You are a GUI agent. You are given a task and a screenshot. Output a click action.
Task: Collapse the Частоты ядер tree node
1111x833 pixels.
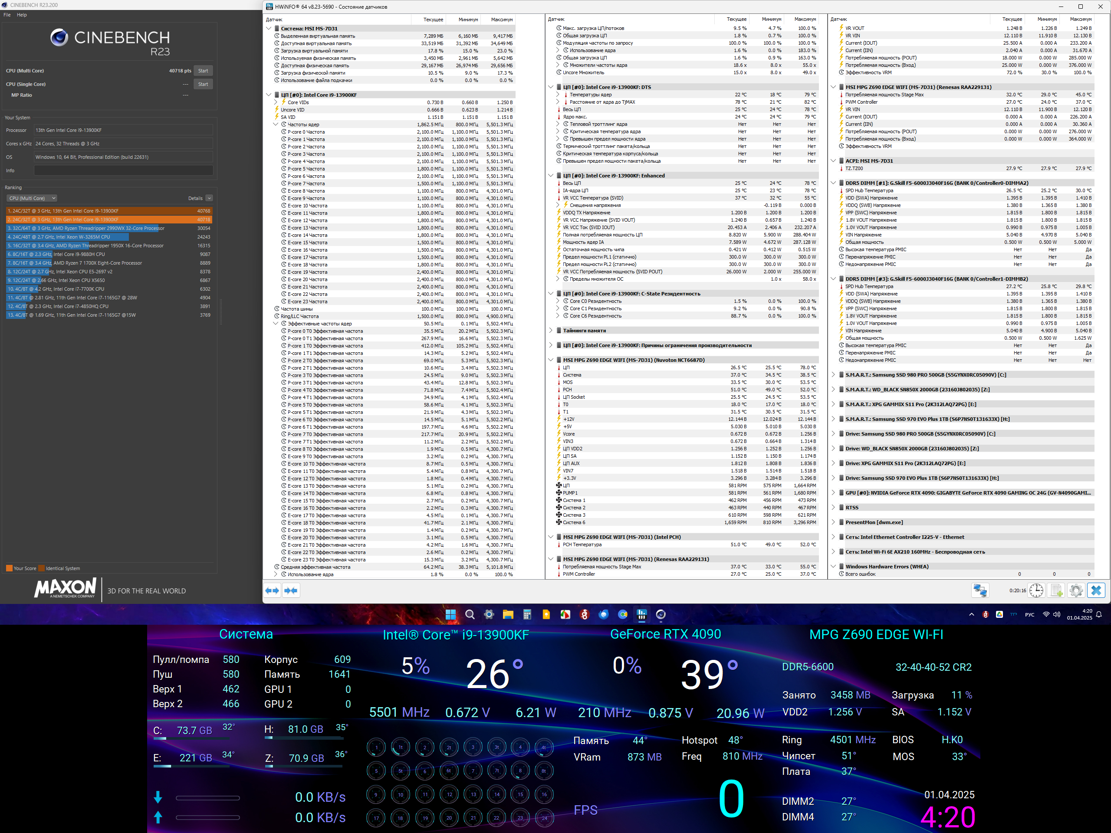pos(276,125)
